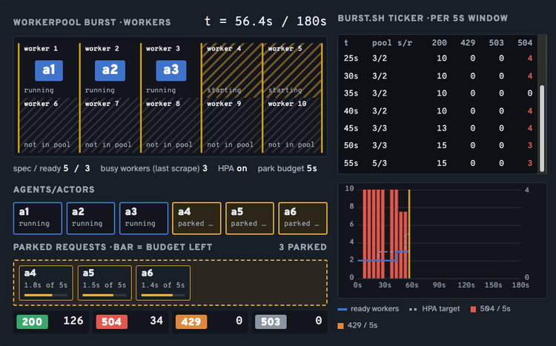Click the park budget 5s value
Screen dimensions: 556x346
[311, 168]
